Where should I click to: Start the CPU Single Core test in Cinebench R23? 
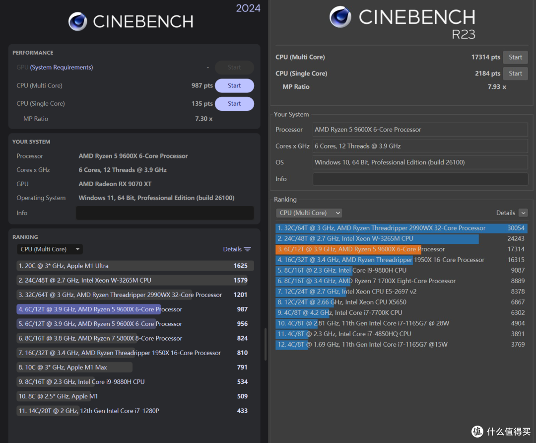(515, 73)
